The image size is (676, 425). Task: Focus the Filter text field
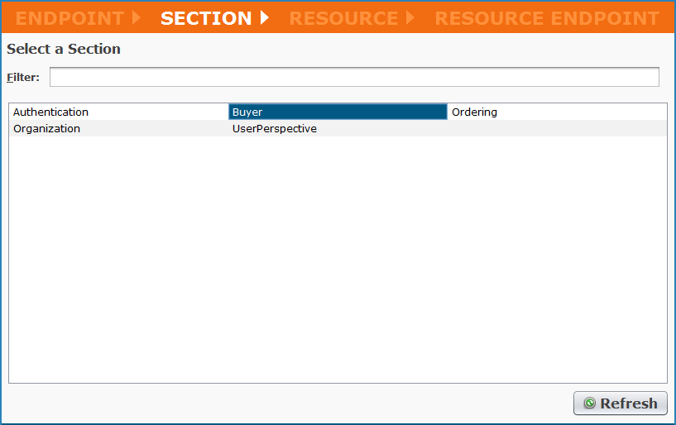click(354, 77)
